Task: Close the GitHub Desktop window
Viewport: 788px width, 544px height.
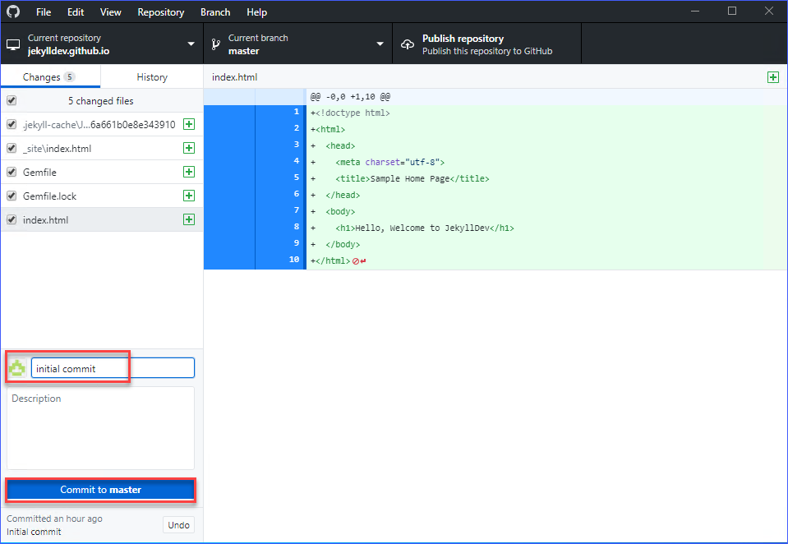Action: 769,11
